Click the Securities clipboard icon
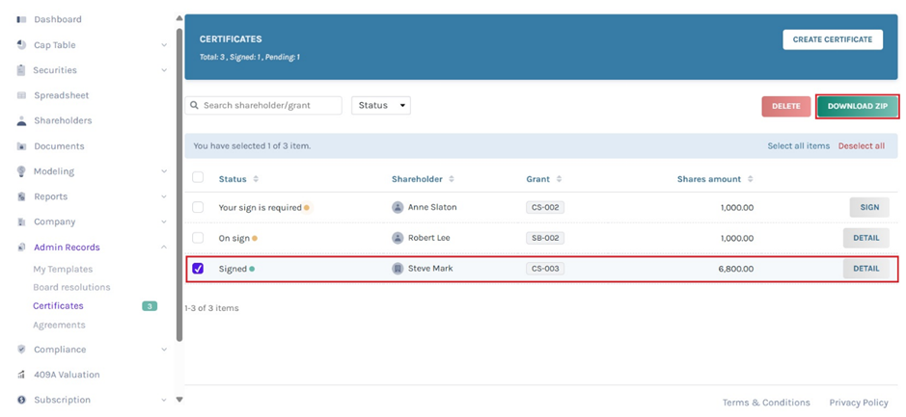906x417 pixels. pyautogui.click(x=21, y=70)
